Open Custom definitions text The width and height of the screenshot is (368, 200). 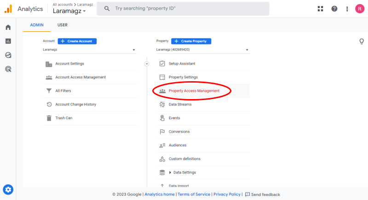184,159
